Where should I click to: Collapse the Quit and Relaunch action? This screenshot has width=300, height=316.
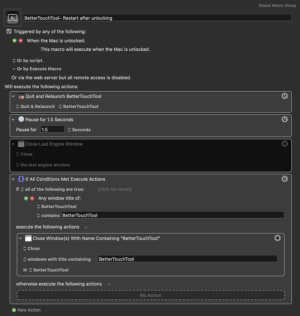pyautogui.click(x=13, y=96)
